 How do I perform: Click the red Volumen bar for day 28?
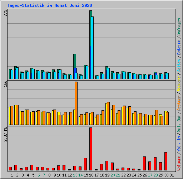coord(155,164)
